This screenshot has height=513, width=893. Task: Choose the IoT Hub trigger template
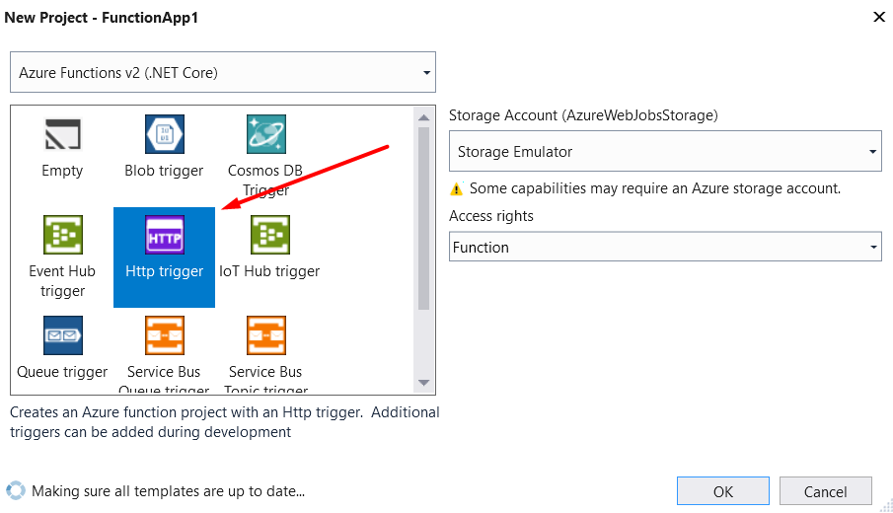pos(269,248)
